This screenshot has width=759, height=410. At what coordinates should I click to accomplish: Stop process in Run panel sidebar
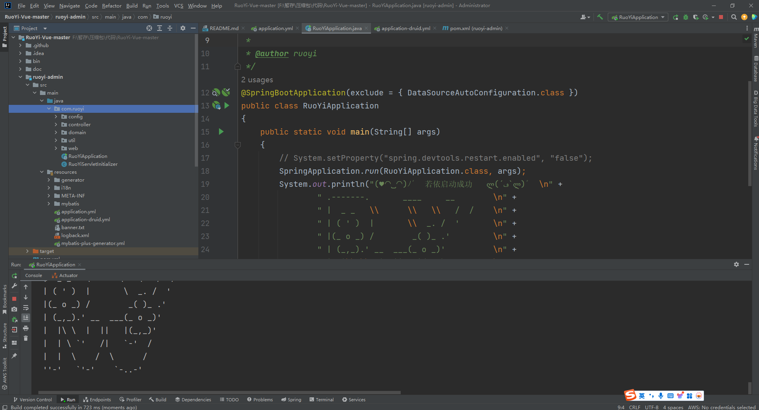14,299
